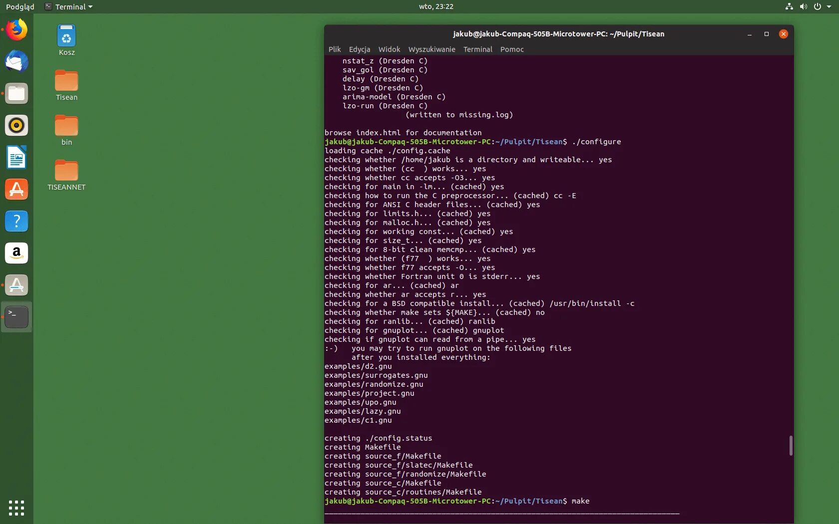Open the power icon in top bar
839x524 pixels.
click(x=818, y=6)
